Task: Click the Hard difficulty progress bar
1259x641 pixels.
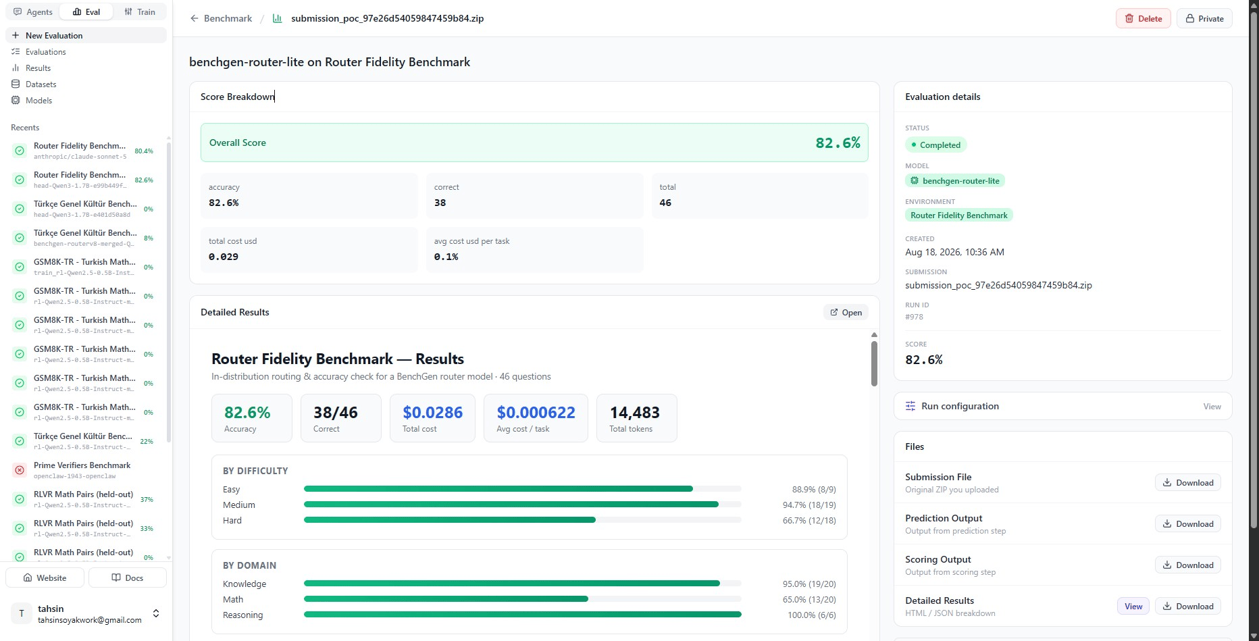Action: point(523,519)
